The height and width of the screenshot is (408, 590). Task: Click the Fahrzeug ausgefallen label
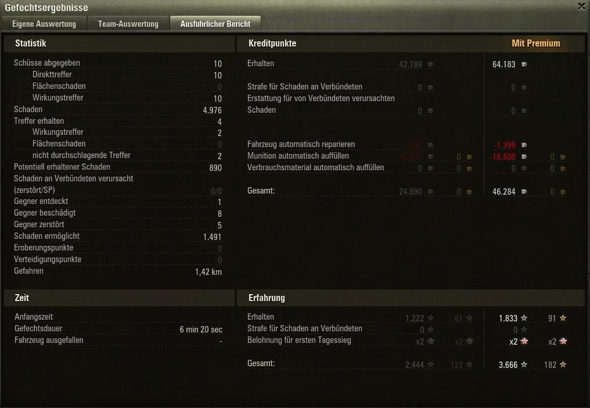click(x=49, y=340)
